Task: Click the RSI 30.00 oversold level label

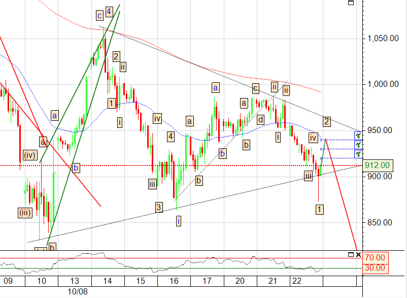Action: (x=375, y=268)
